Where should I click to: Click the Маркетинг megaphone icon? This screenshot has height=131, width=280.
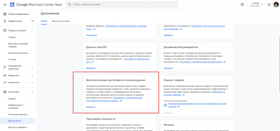point(5,75)
